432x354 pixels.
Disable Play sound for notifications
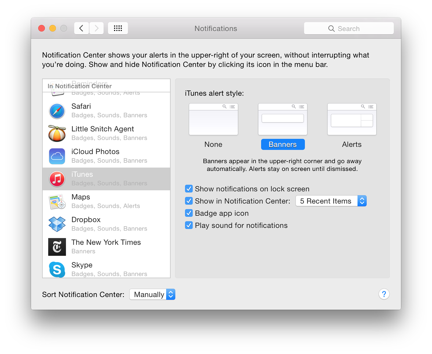coord(189,225)
